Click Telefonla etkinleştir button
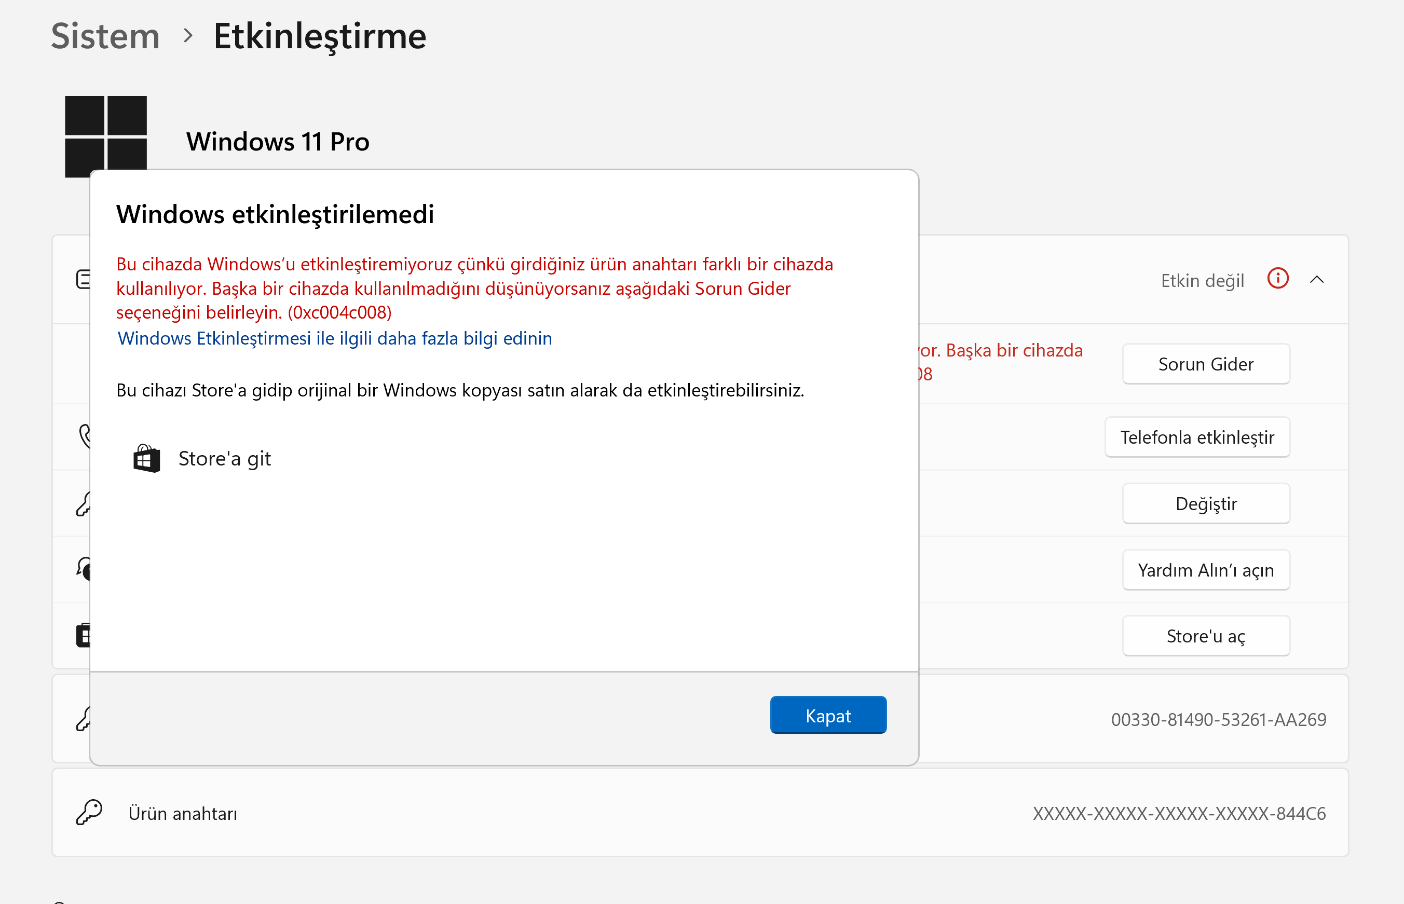 (x=1197, y=437)
